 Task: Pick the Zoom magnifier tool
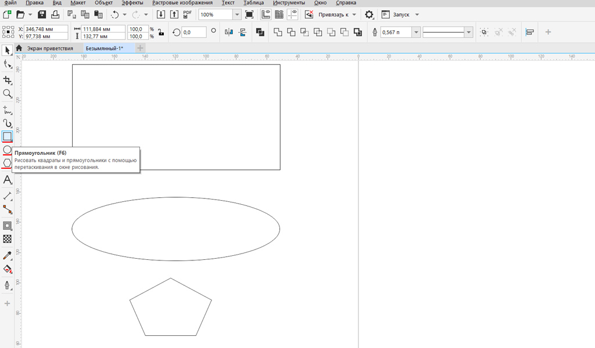8,93
